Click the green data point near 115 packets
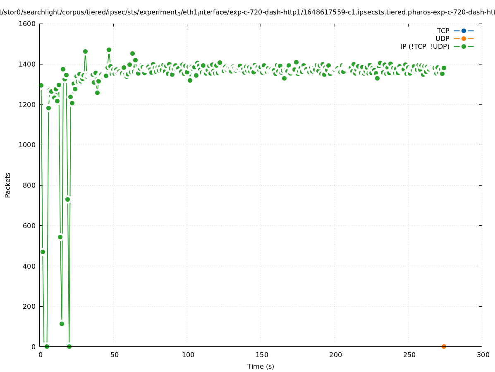 point(62,324)
